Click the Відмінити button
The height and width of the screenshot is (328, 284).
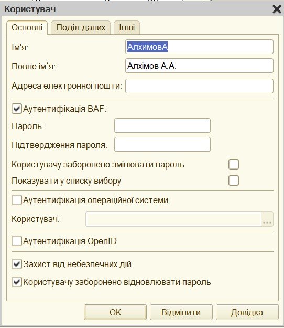181,312
